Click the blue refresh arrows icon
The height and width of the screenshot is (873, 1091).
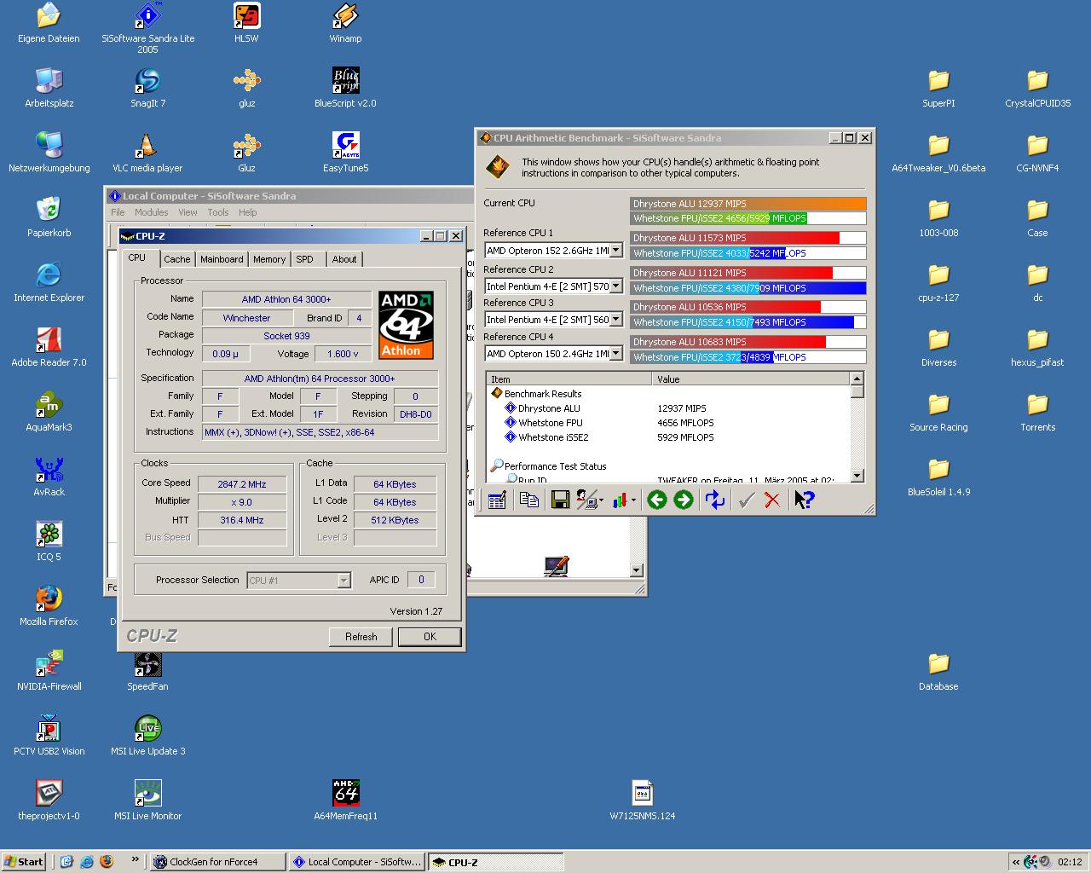click(714, 500)
